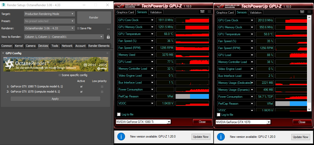Viewport: 314px width, 145px height.
Task: Open the Validation tab in the 1070 window
Action: pyautogui.click(x=256, y=13)
